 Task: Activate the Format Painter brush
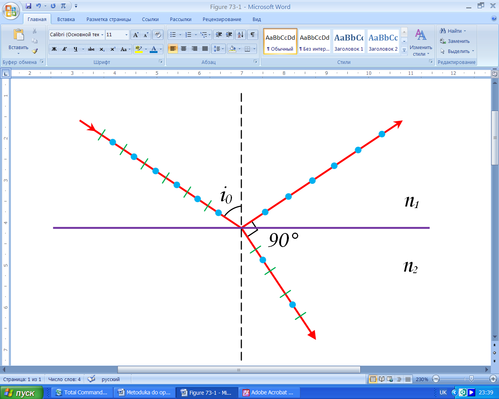tap(35, 51)
